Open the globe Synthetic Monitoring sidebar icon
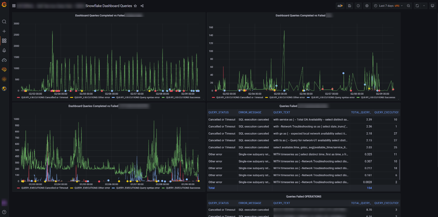Screen dimensions: 438x217 coord(4,89)
